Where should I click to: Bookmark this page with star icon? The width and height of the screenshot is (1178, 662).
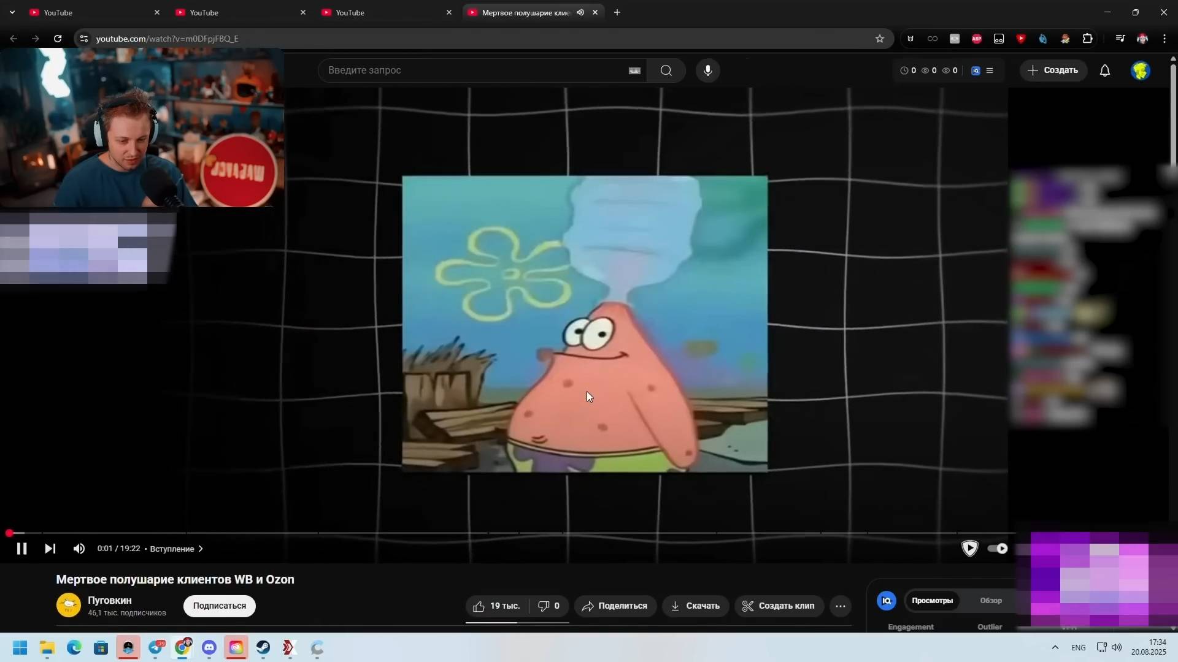(x=879, y=39)
